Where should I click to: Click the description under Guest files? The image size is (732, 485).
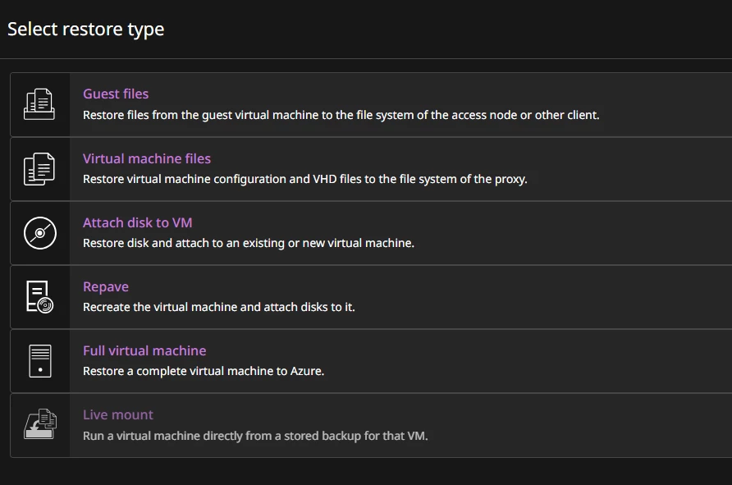(341, 115)
